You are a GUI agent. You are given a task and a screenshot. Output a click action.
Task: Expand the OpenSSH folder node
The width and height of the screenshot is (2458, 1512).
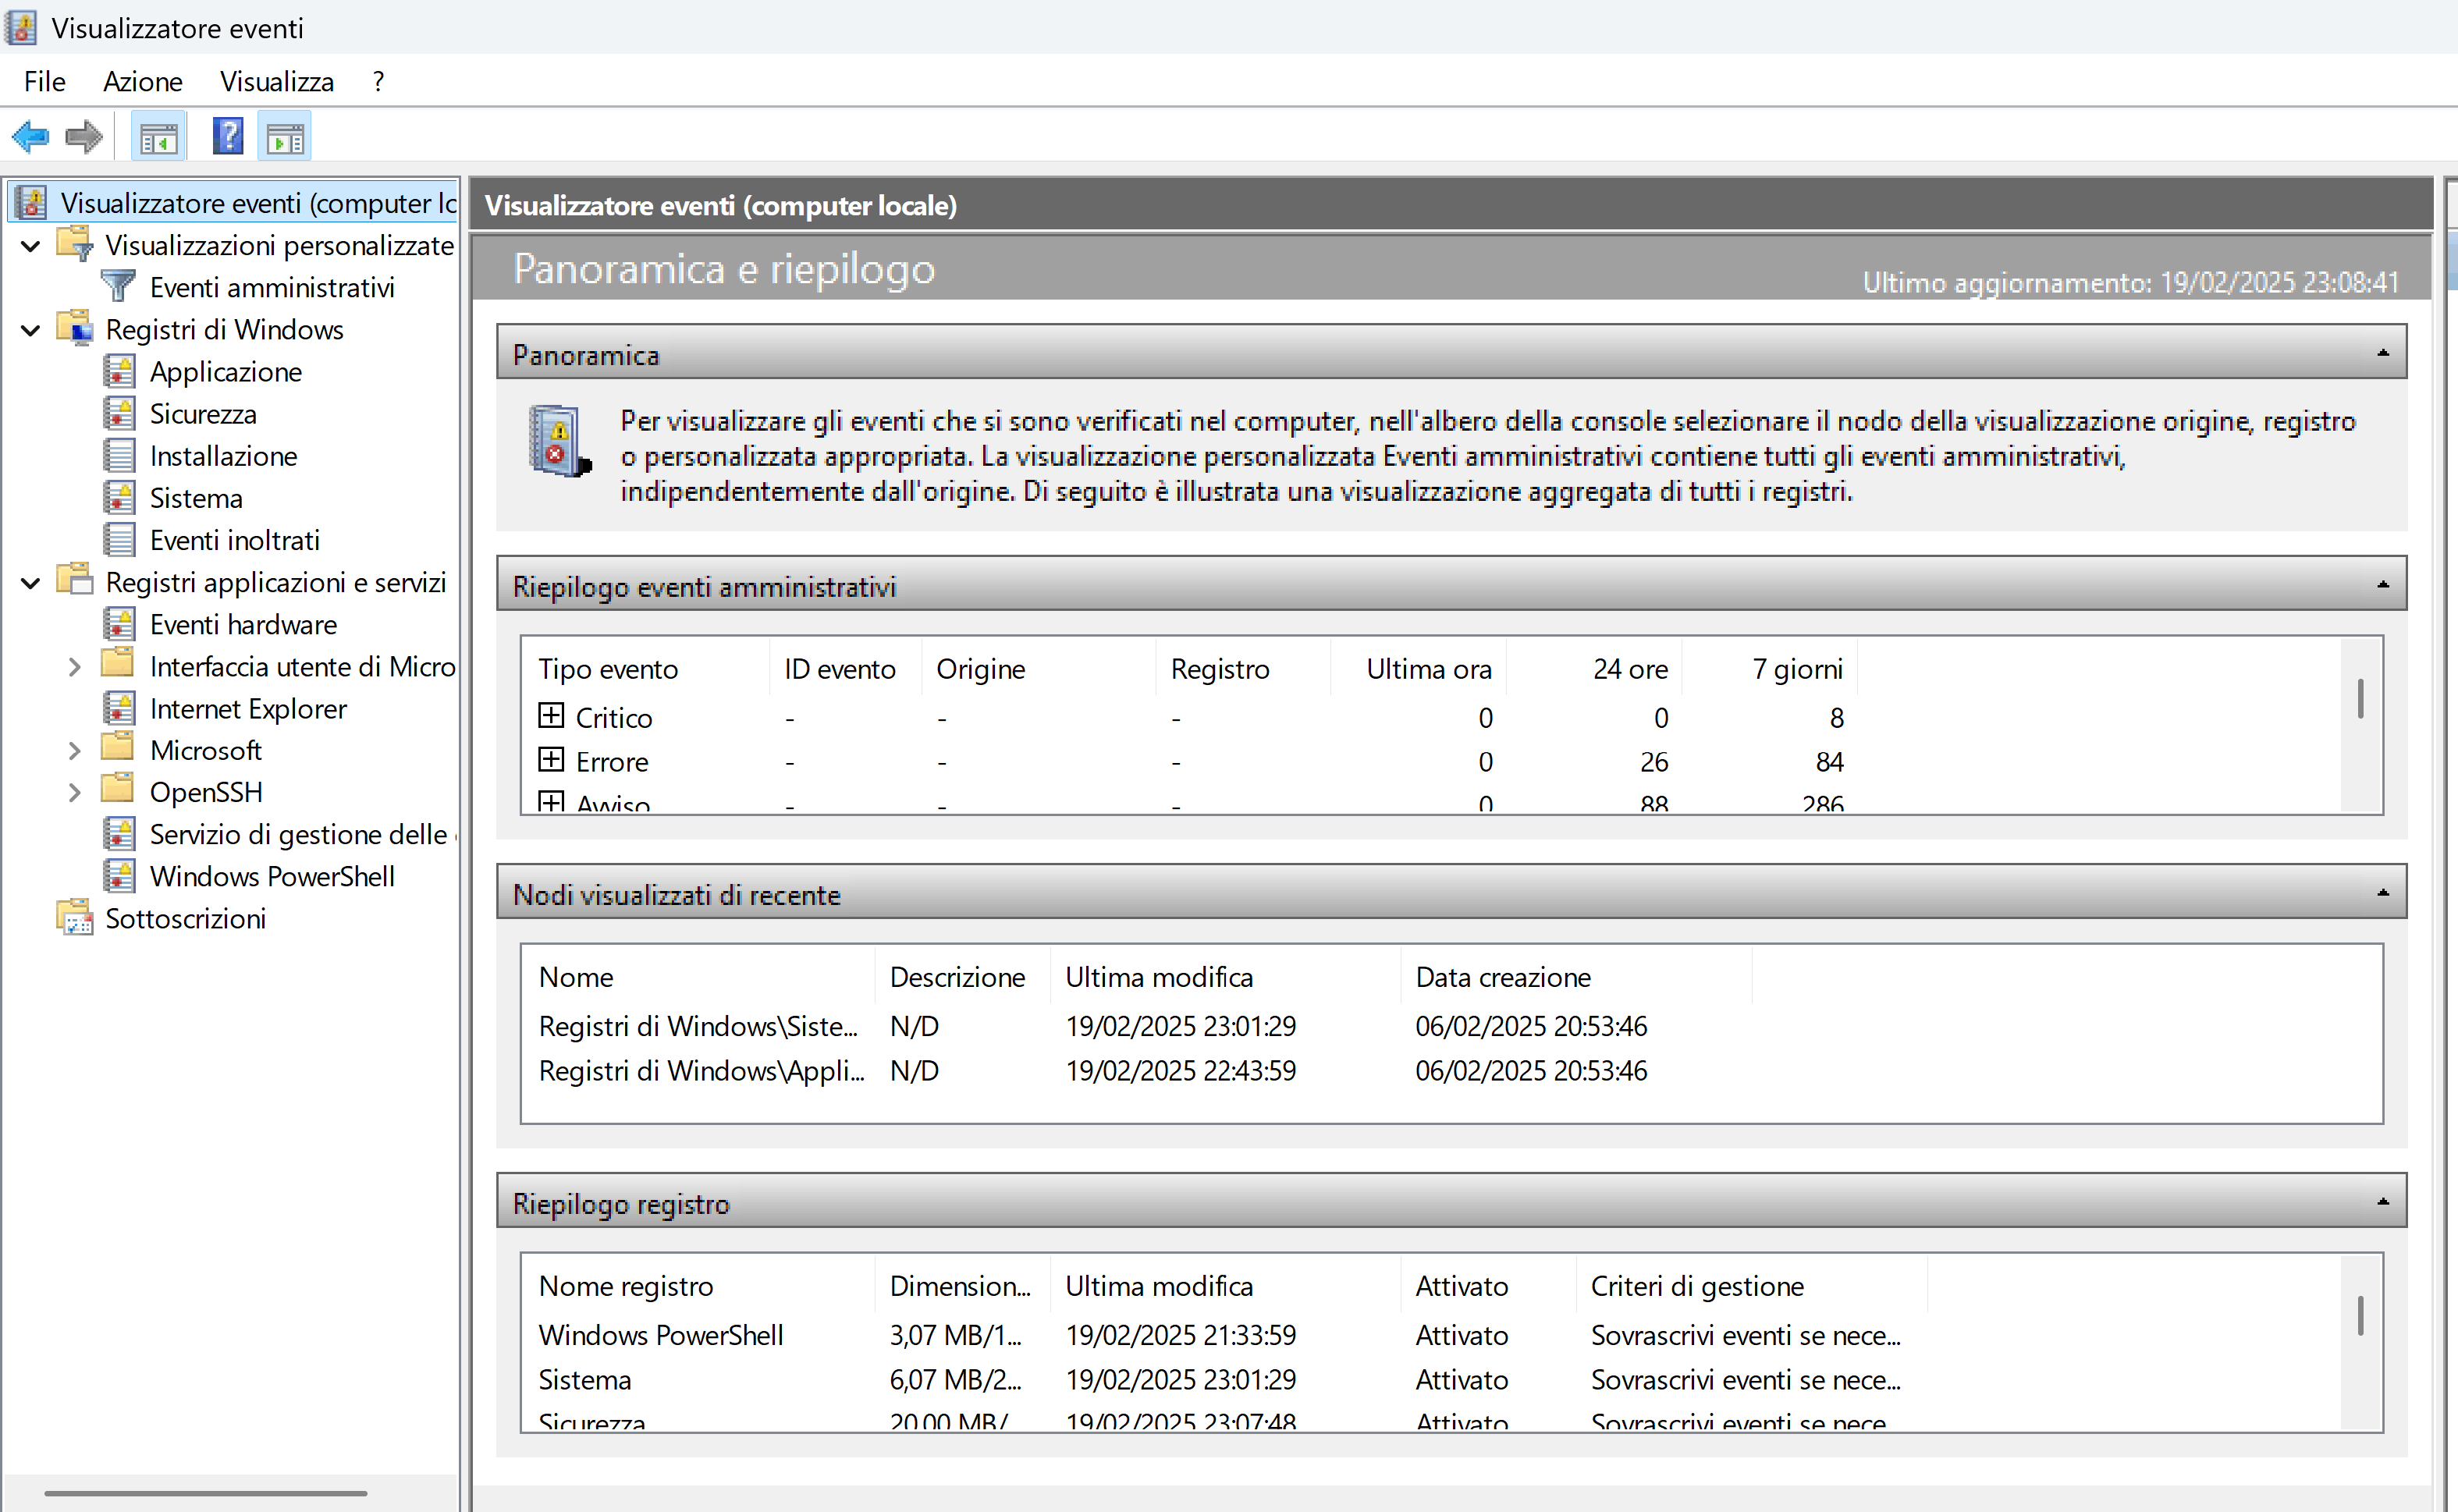pos(75,792)
